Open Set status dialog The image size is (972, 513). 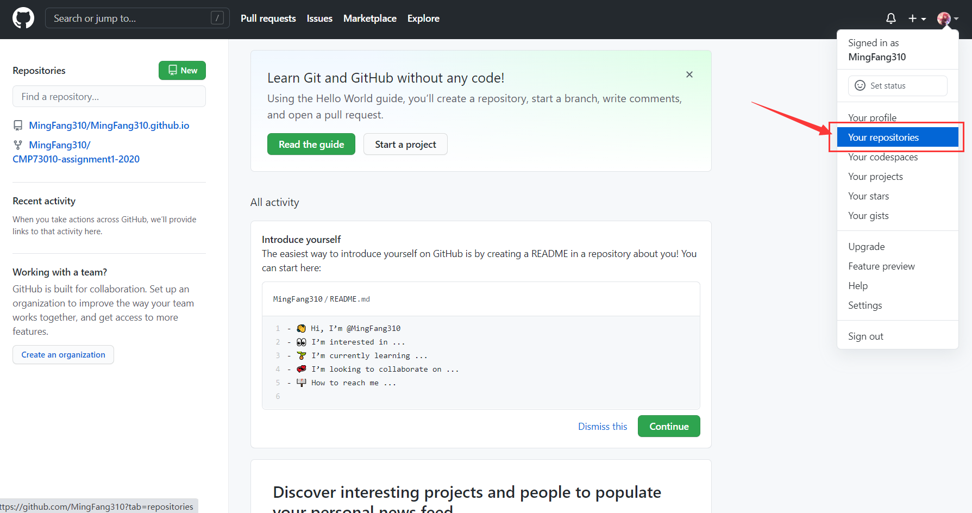pyautogui.click(x=898, y=85)
